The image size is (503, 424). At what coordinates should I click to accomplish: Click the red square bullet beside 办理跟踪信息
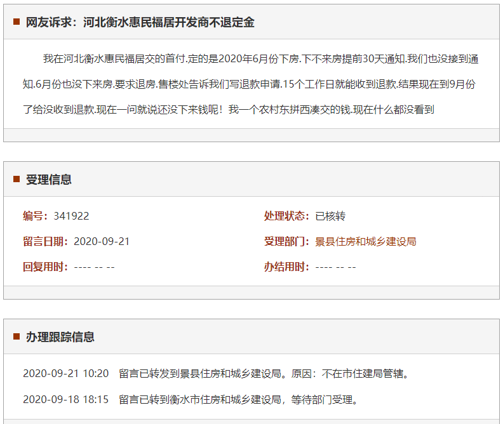pyautogui.click(x=17, y=337)
